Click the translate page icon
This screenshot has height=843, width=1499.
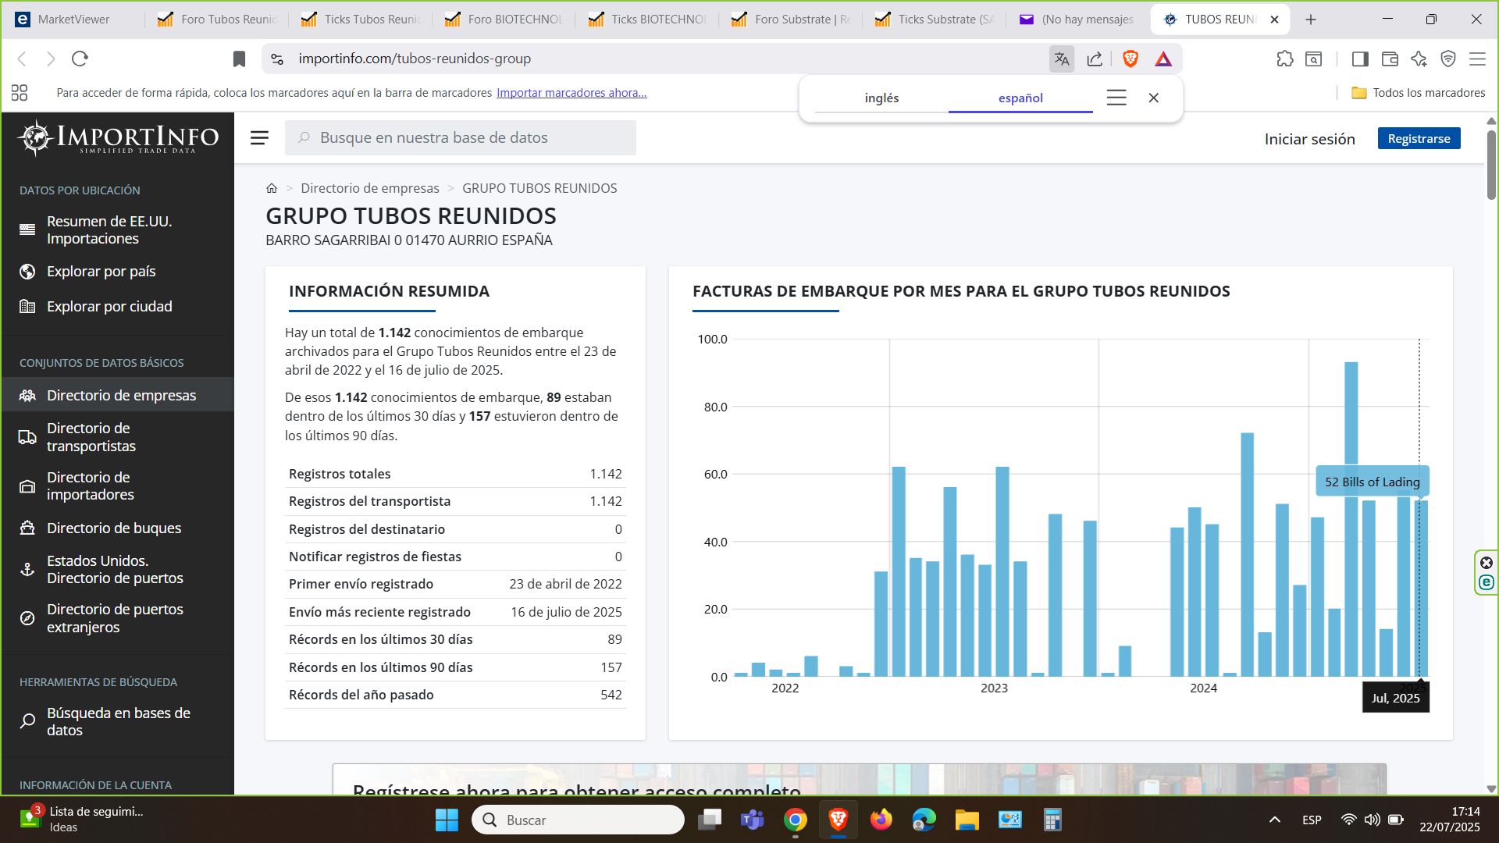[1062, 59]
